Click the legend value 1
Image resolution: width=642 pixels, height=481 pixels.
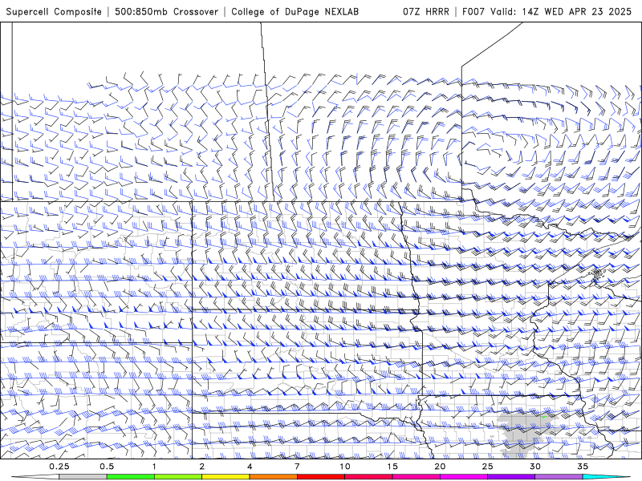pos(154,467)
